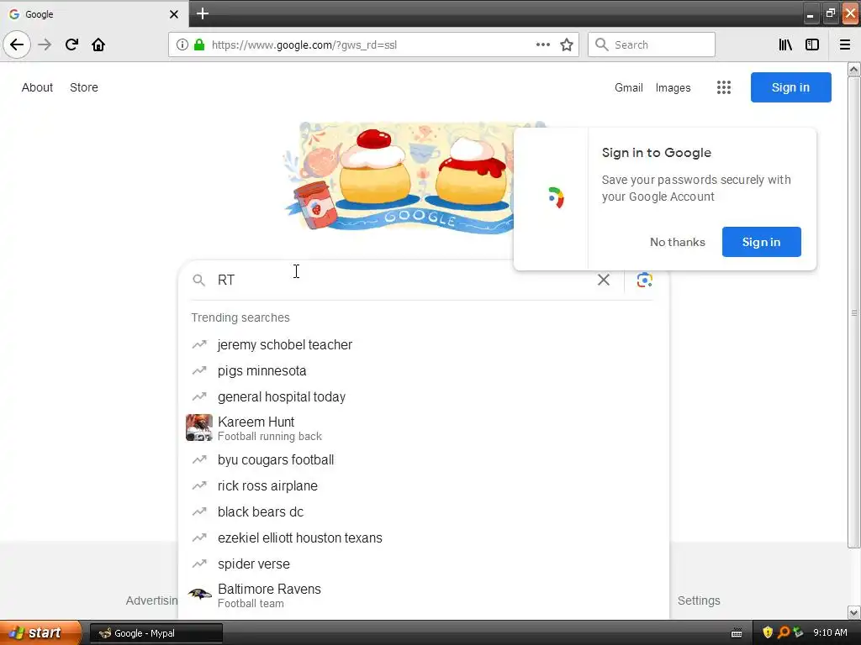The height and width of the screenshot is (645, 861).
Task: Open a new tab with plus button
Action: tap(202, 13)
